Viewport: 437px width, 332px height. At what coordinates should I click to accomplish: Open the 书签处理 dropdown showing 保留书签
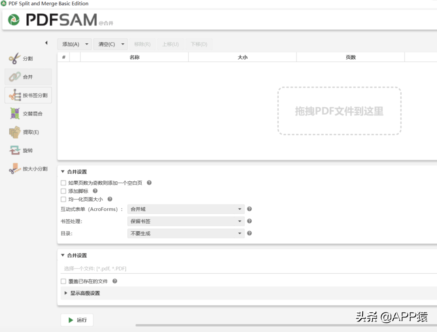(x=186, y=221)
